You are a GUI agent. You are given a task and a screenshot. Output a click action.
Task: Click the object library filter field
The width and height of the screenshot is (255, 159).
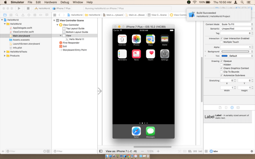point(231,151)
